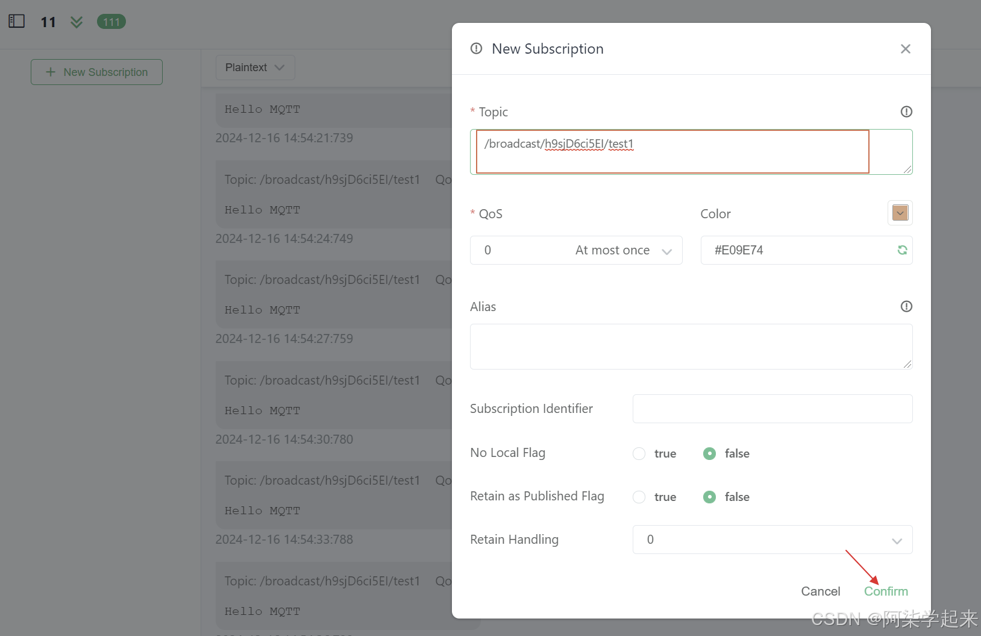Set No Local Flag to true

(x=639, y=453)
